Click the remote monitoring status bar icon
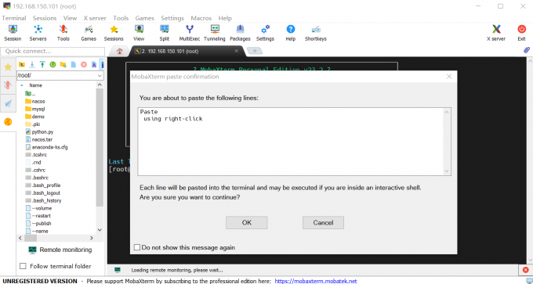 [x=118, y=270]
